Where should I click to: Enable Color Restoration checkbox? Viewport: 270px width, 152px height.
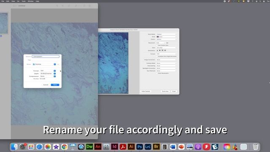(x=157, y=73)
